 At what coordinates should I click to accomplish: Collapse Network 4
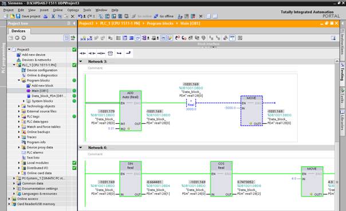click(x=81, y=147)
